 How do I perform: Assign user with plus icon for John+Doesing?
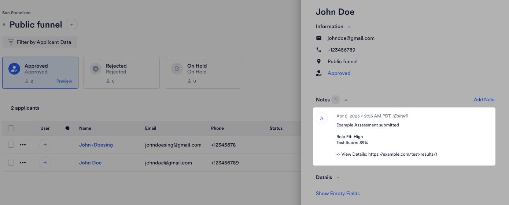[45, 145]
